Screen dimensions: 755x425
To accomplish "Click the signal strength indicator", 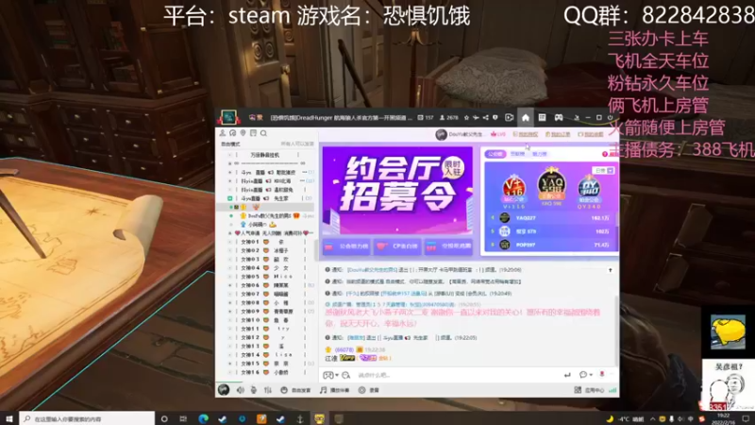I will [x=612, y=390].
